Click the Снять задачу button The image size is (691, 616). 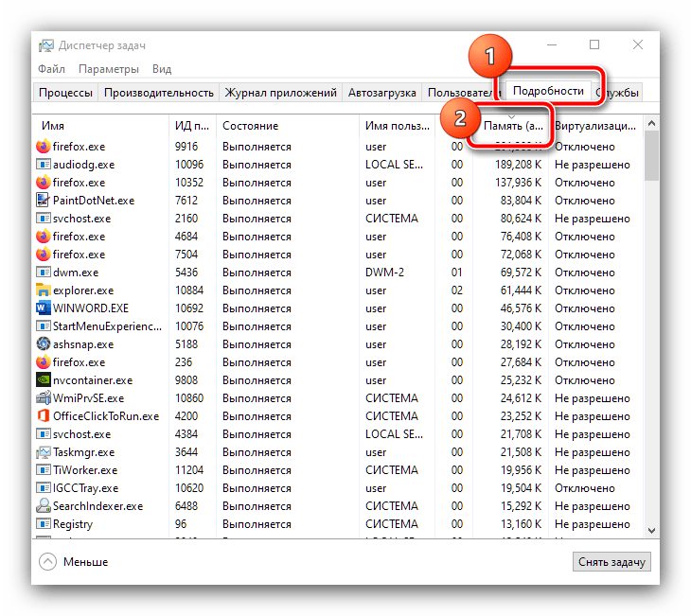(x=611, y=562)
